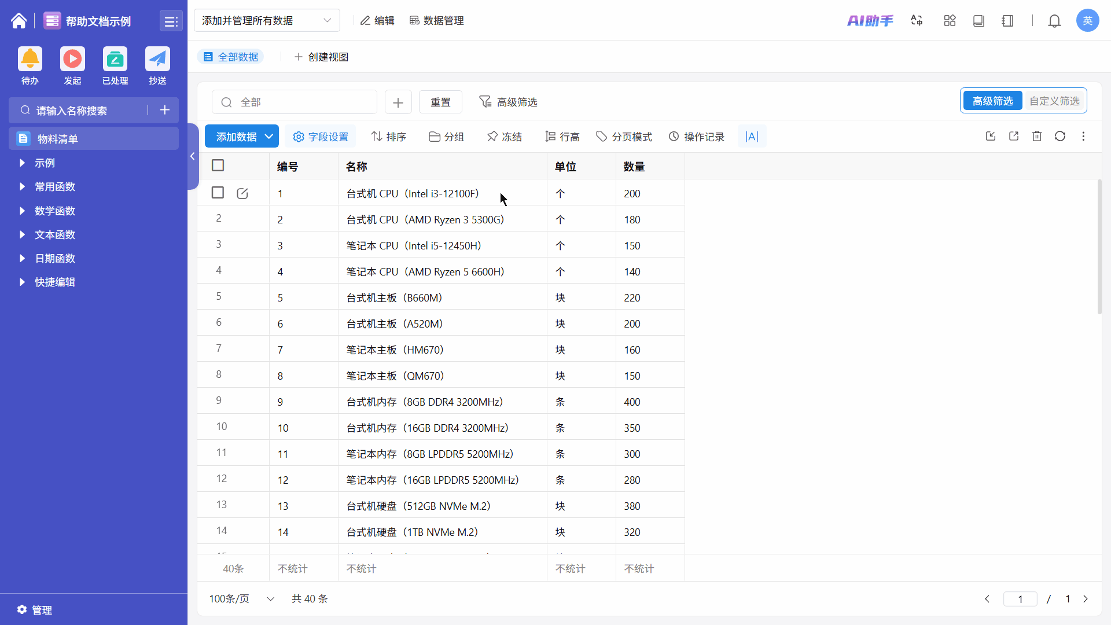Open the AI助手 assistant
Viewport: 1111px width, 625px height.
(x=870, y=21)
